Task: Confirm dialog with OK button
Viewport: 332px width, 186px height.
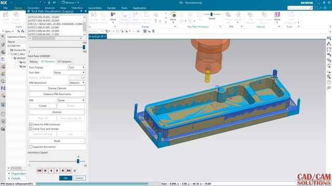Action: tap(66, 178)
